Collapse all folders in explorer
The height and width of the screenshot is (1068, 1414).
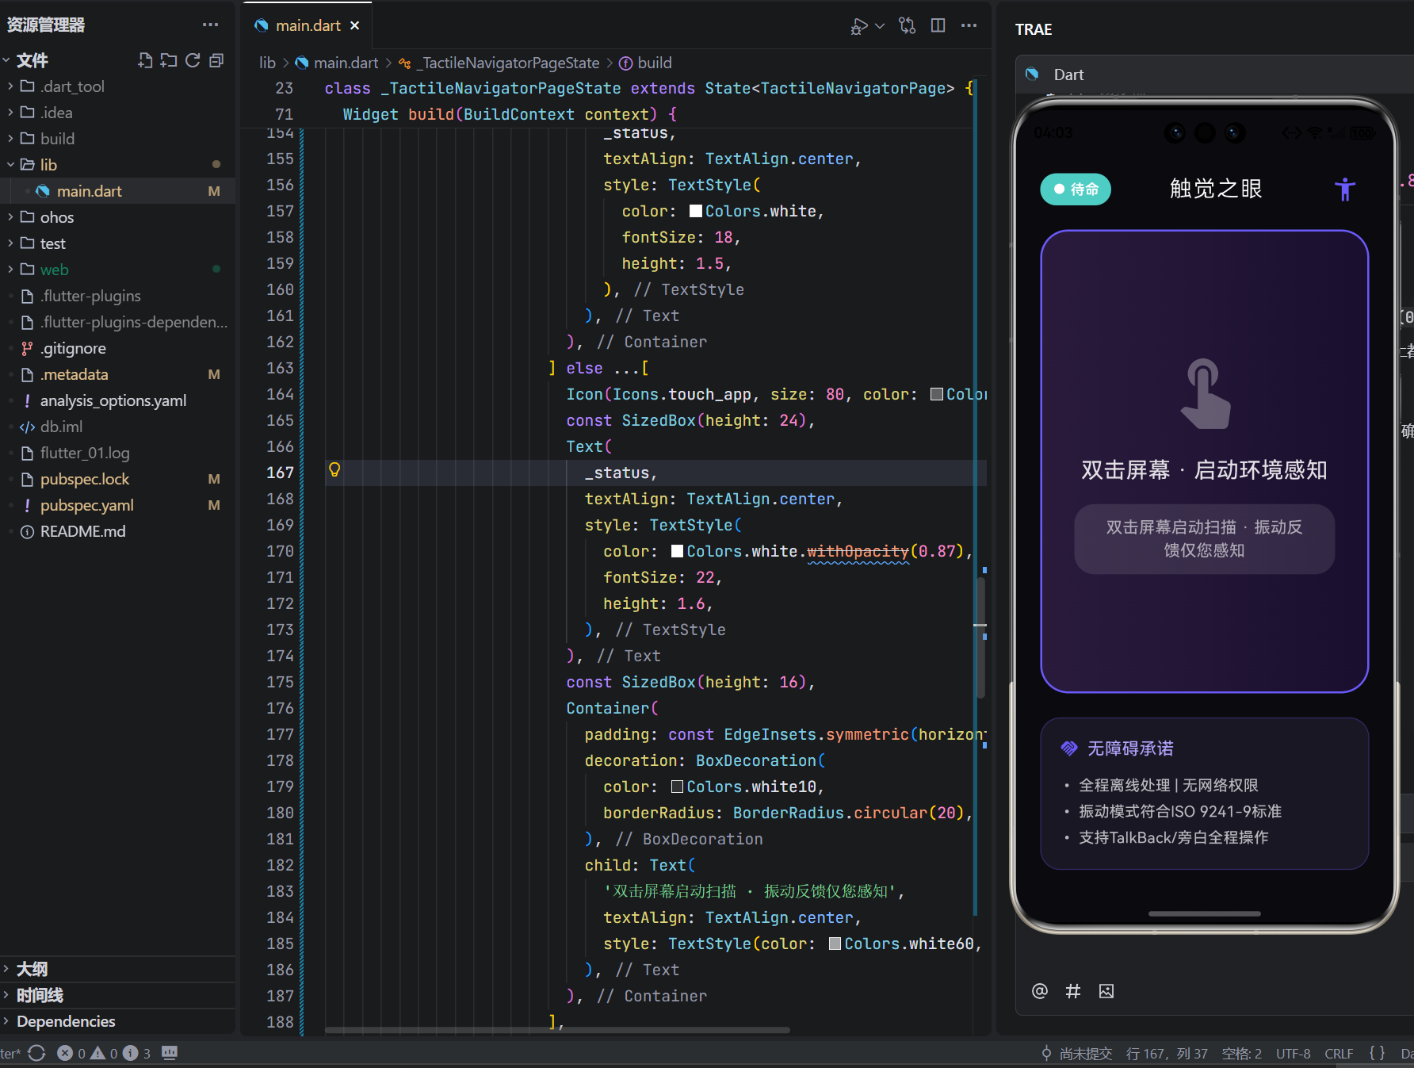[x=216, y=60]
